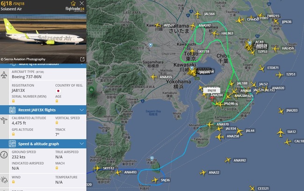Click the Oshima airport pin marker
Image resolution: width=304 pixels, height=191 pixels.
152,158
